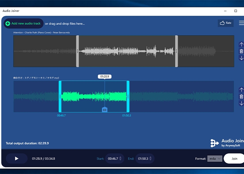Image resolution: width=244 pixels, height=174 pixels.
Task: Move the mp3 track down
Action: click(x=241, y=103)
